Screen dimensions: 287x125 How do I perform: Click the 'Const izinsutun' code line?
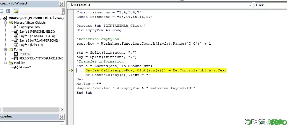[x=109, y=12]
